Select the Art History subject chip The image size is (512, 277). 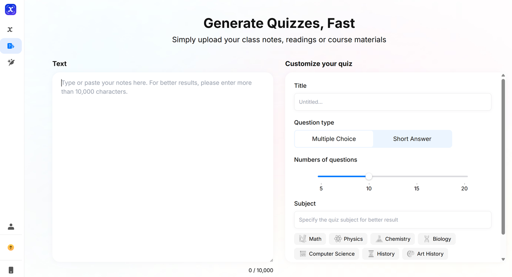pos(425,254)
